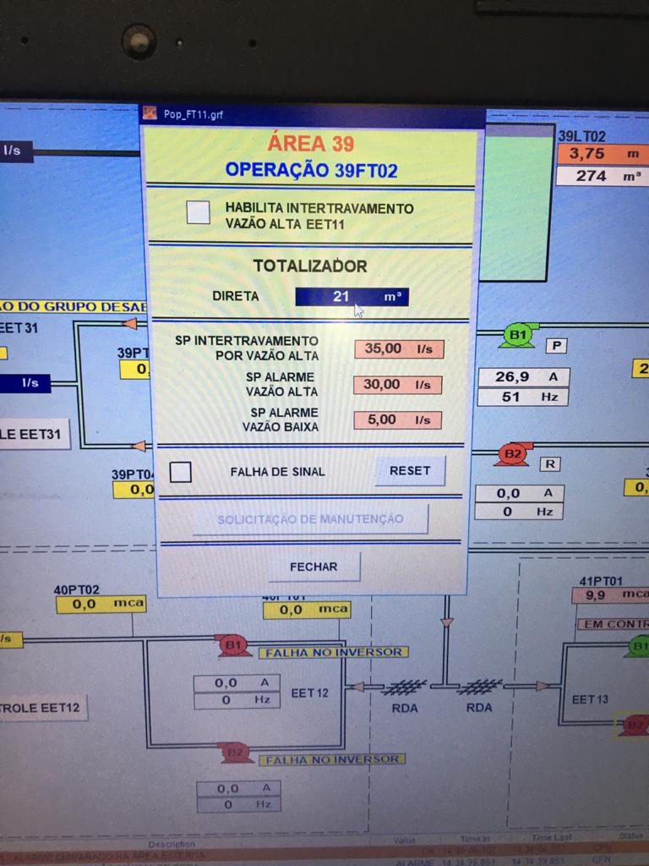Select the red B2 pump in EET12

tap(234, 753)
